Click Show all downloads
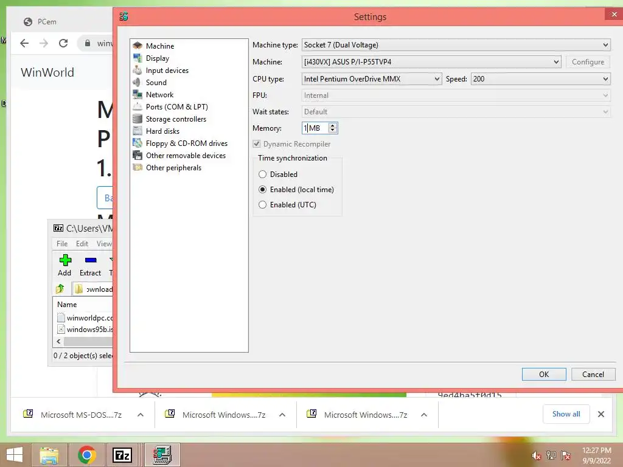 [566, 414]
